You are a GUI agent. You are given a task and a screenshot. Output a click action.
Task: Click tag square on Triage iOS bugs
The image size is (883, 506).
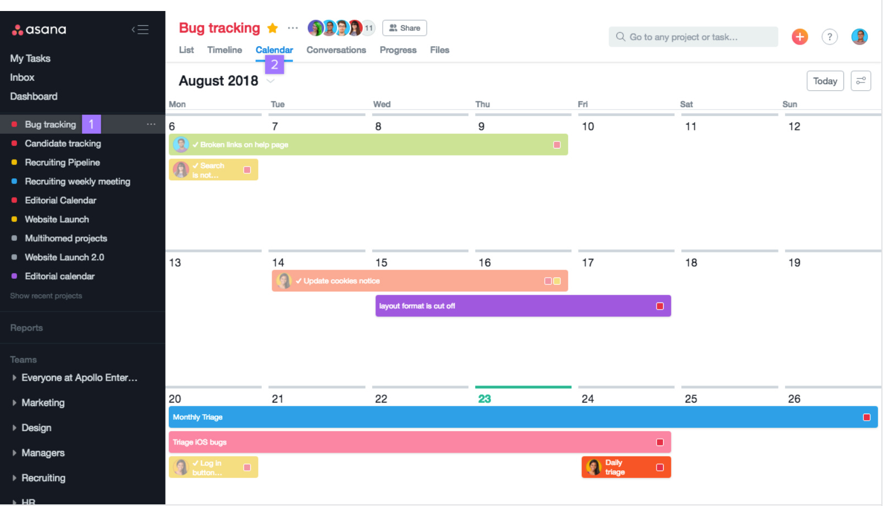[660, 442]
